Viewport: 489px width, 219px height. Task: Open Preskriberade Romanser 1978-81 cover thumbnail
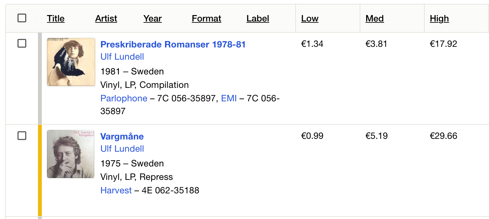point(71,62)
